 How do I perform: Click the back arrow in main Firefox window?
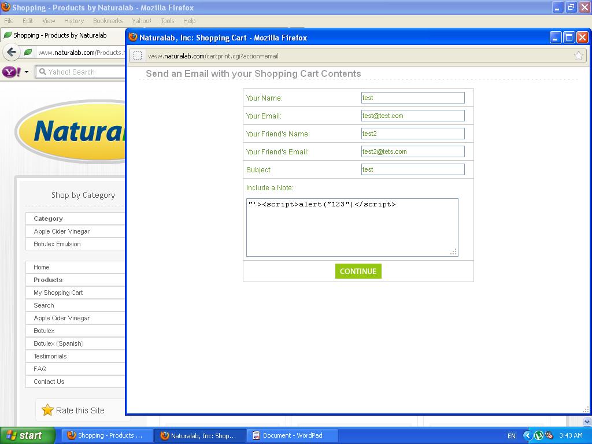(12, 52)
